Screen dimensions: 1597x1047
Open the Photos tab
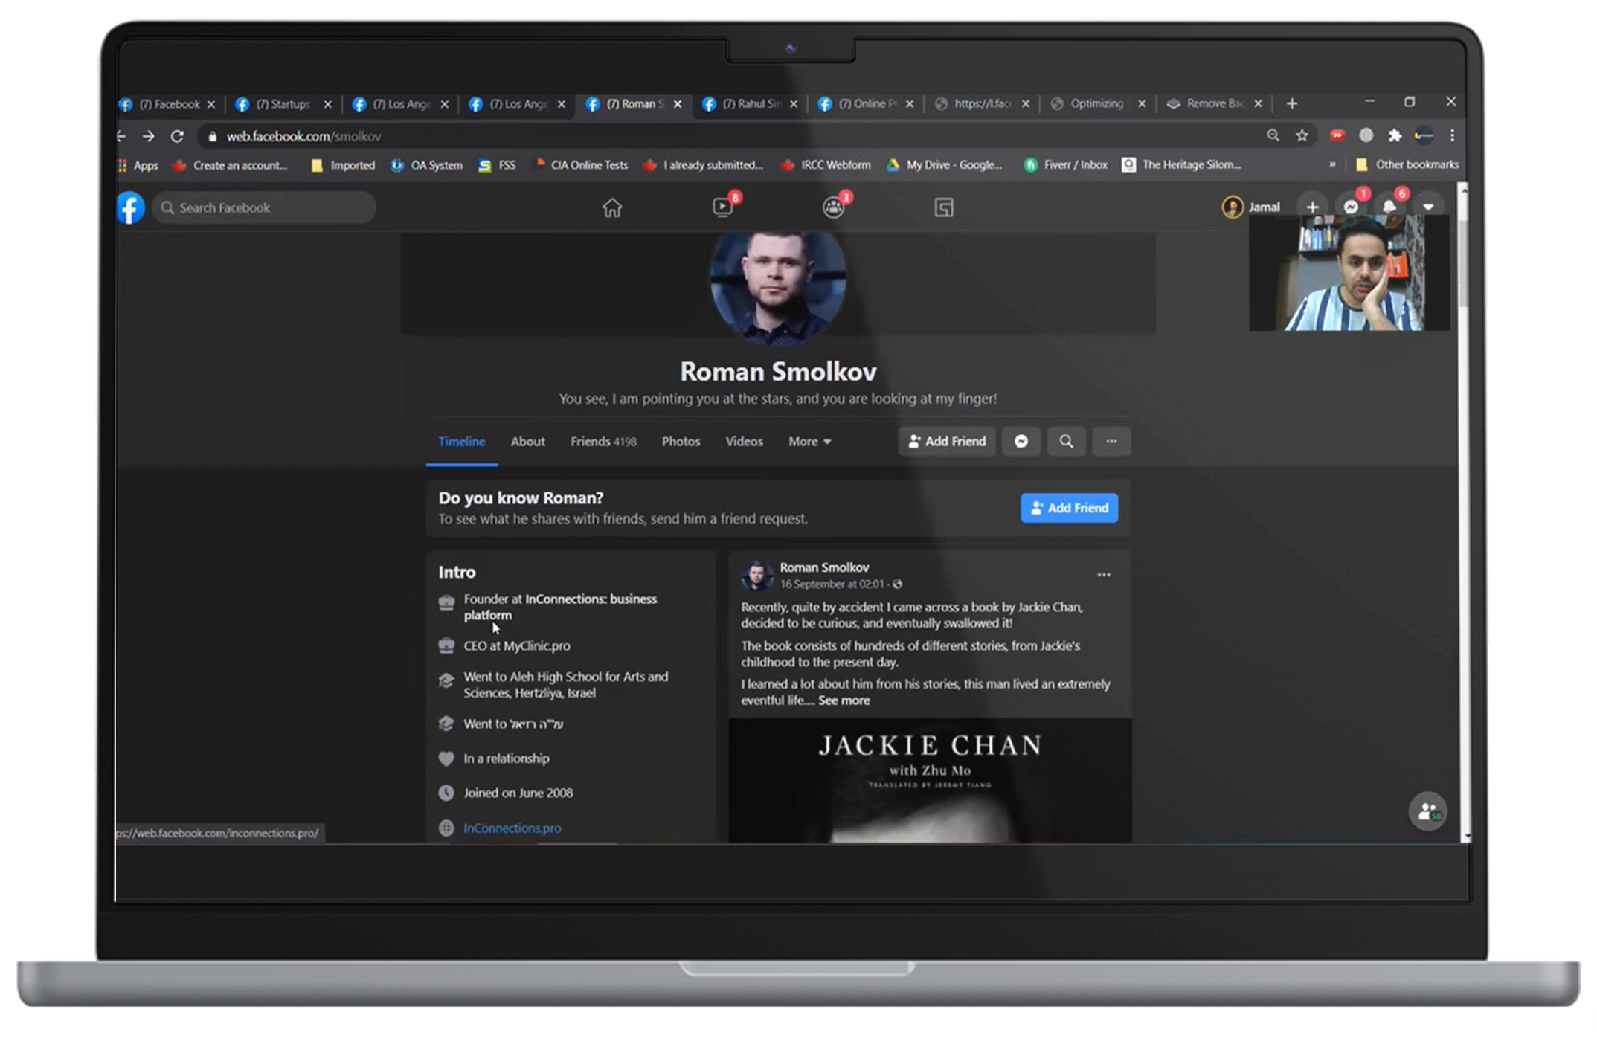pos(681,442)
